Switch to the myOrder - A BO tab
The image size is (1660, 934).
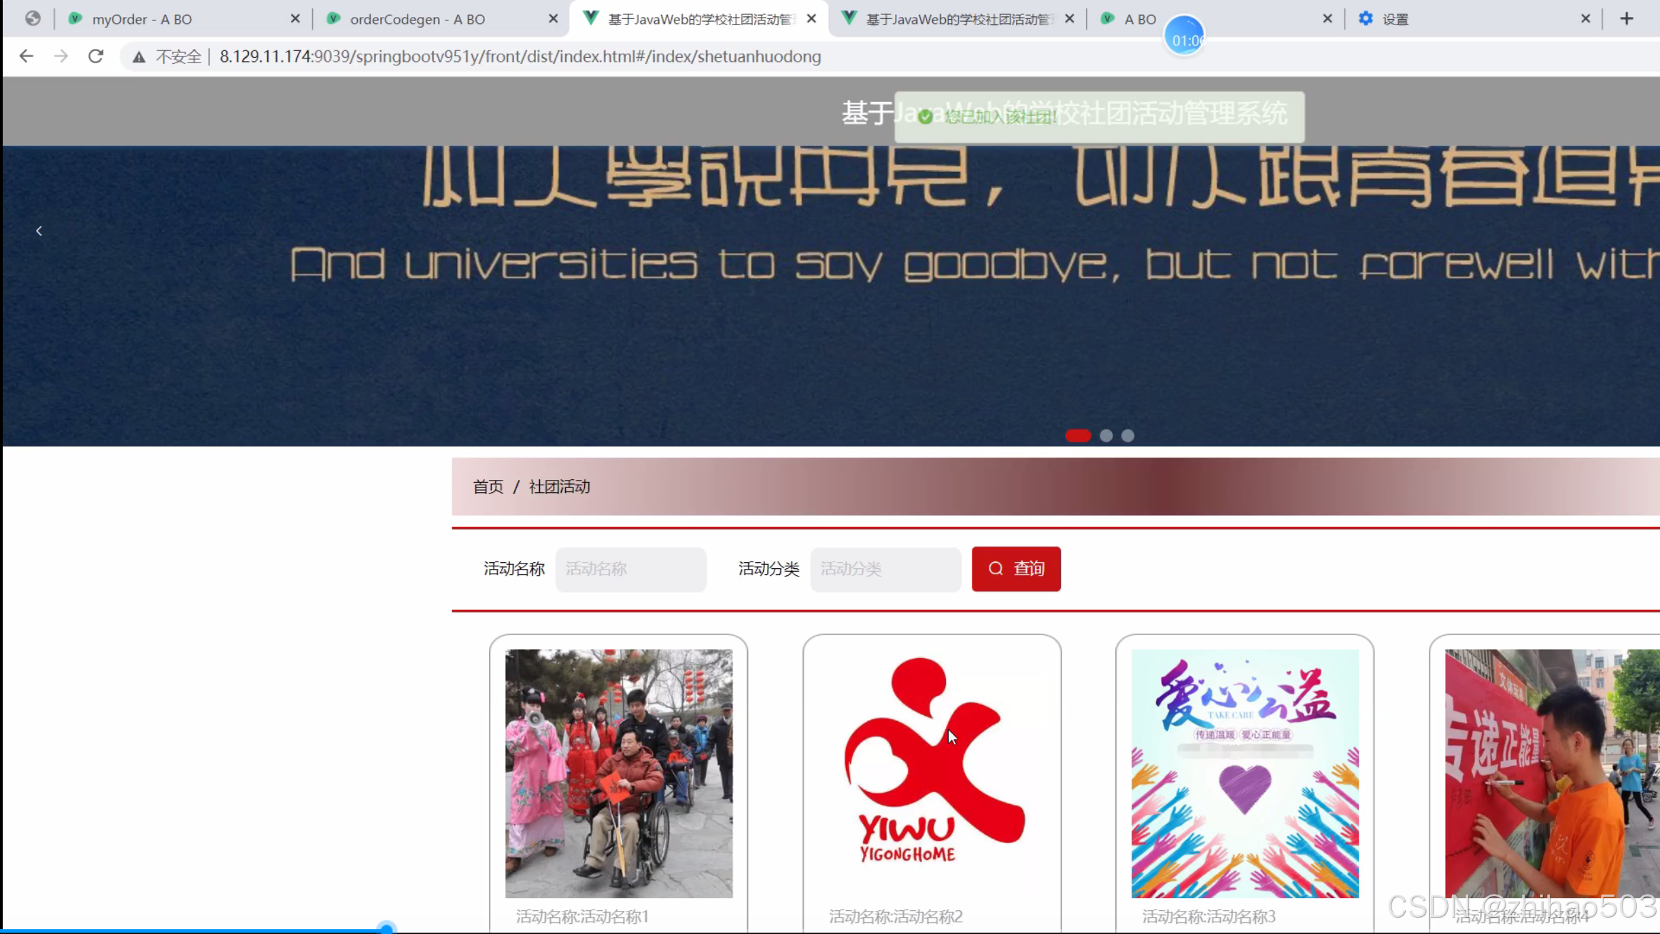click(x=142, y=19)
